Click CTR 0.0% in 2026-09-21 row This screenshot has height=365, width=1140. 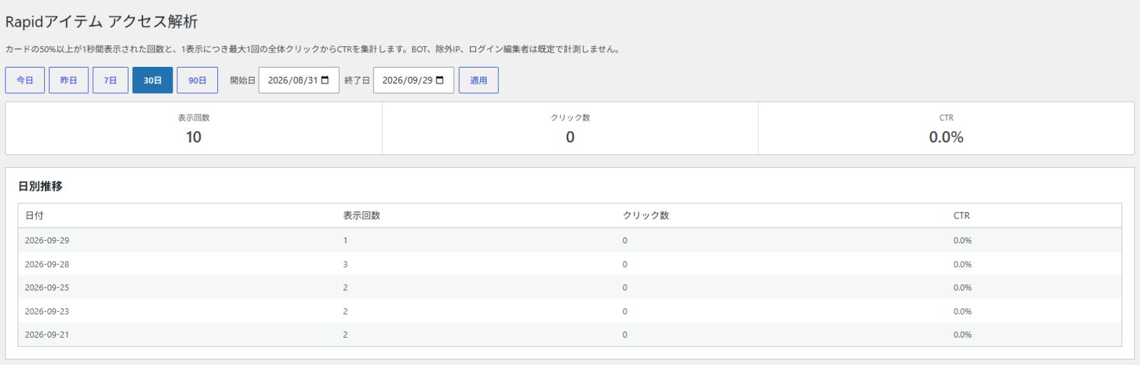point(962,335)
